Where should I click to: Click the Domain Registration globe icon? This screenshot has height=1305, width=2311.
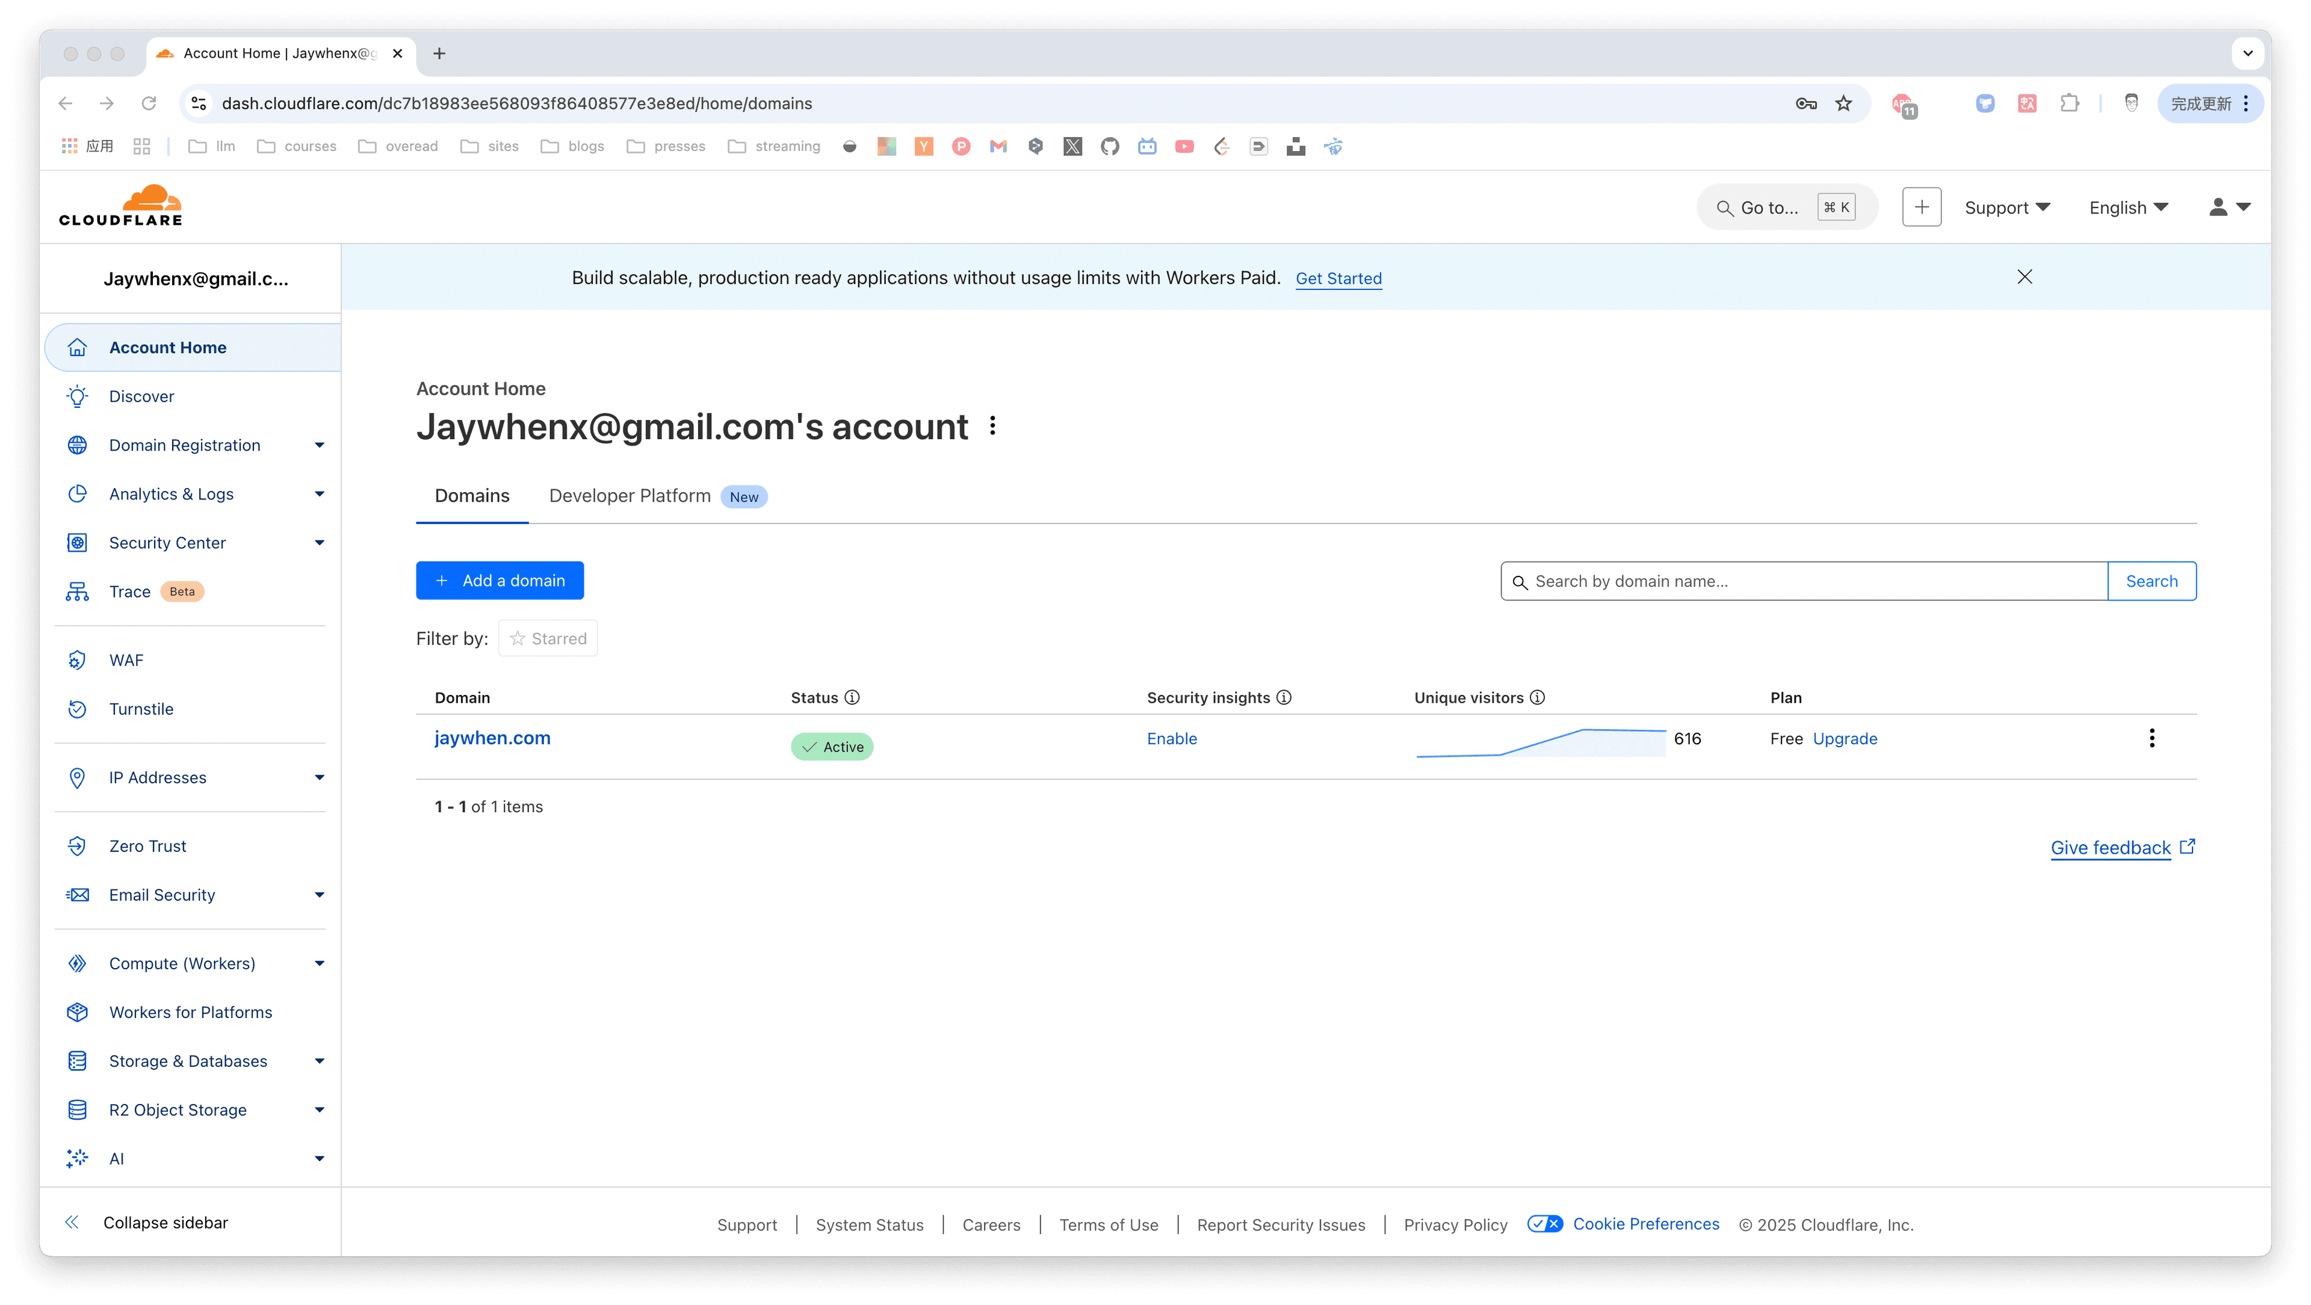coord(77,445)
